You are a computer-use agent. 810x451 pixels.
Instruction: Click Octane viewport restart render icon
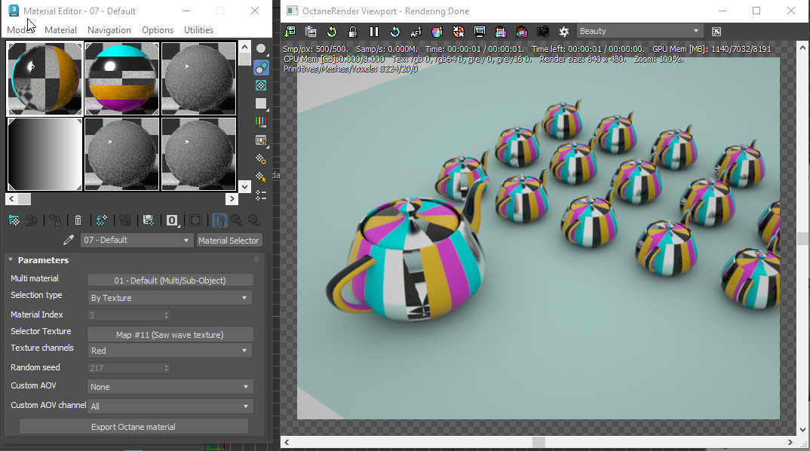[332, 32]
